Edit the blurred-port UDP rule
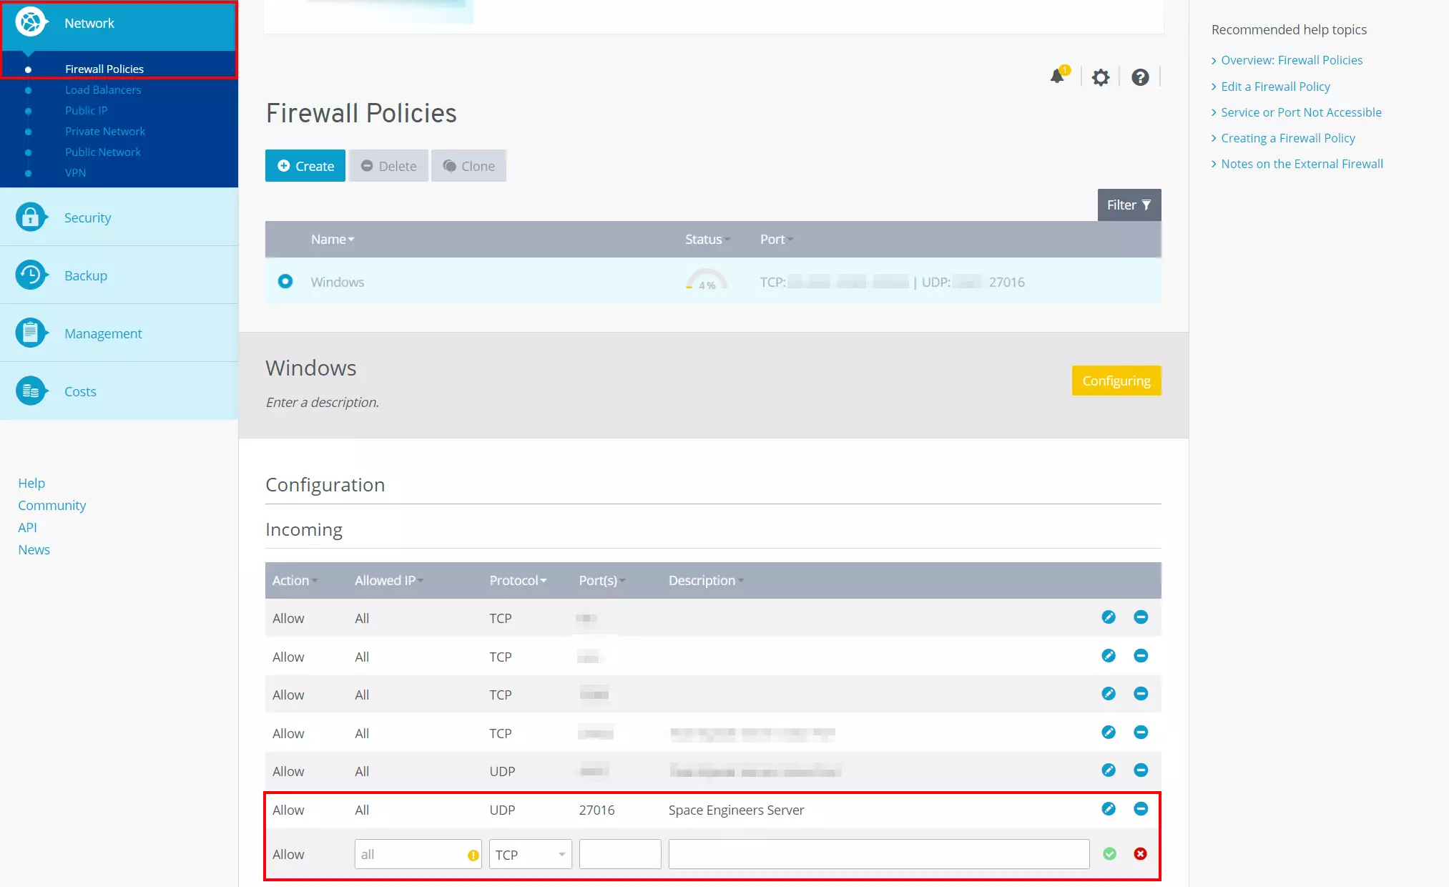This screenshot has width=1449, height=887. 1109,770
